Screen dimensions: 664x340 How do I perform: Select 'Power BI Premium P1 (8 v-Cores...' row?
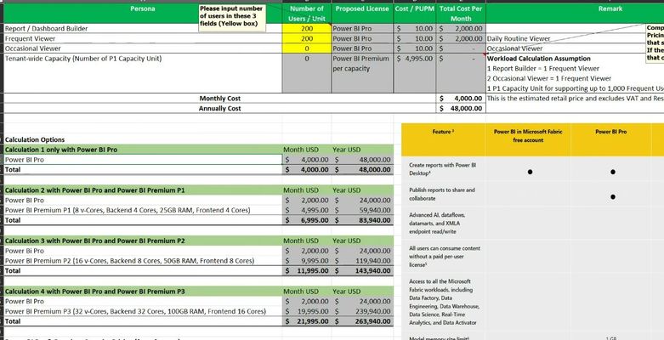(x=143, y=210)
